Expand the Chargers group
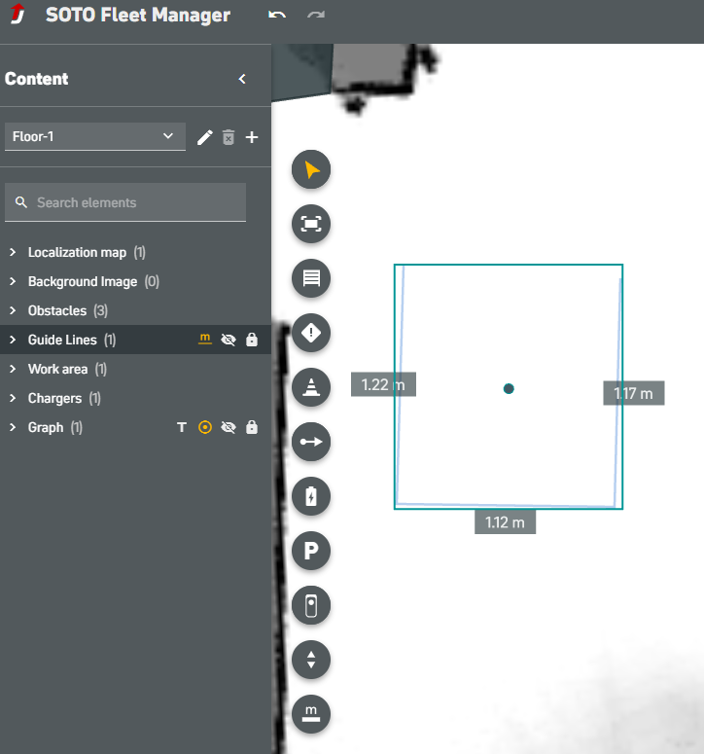 coord(13,398)
